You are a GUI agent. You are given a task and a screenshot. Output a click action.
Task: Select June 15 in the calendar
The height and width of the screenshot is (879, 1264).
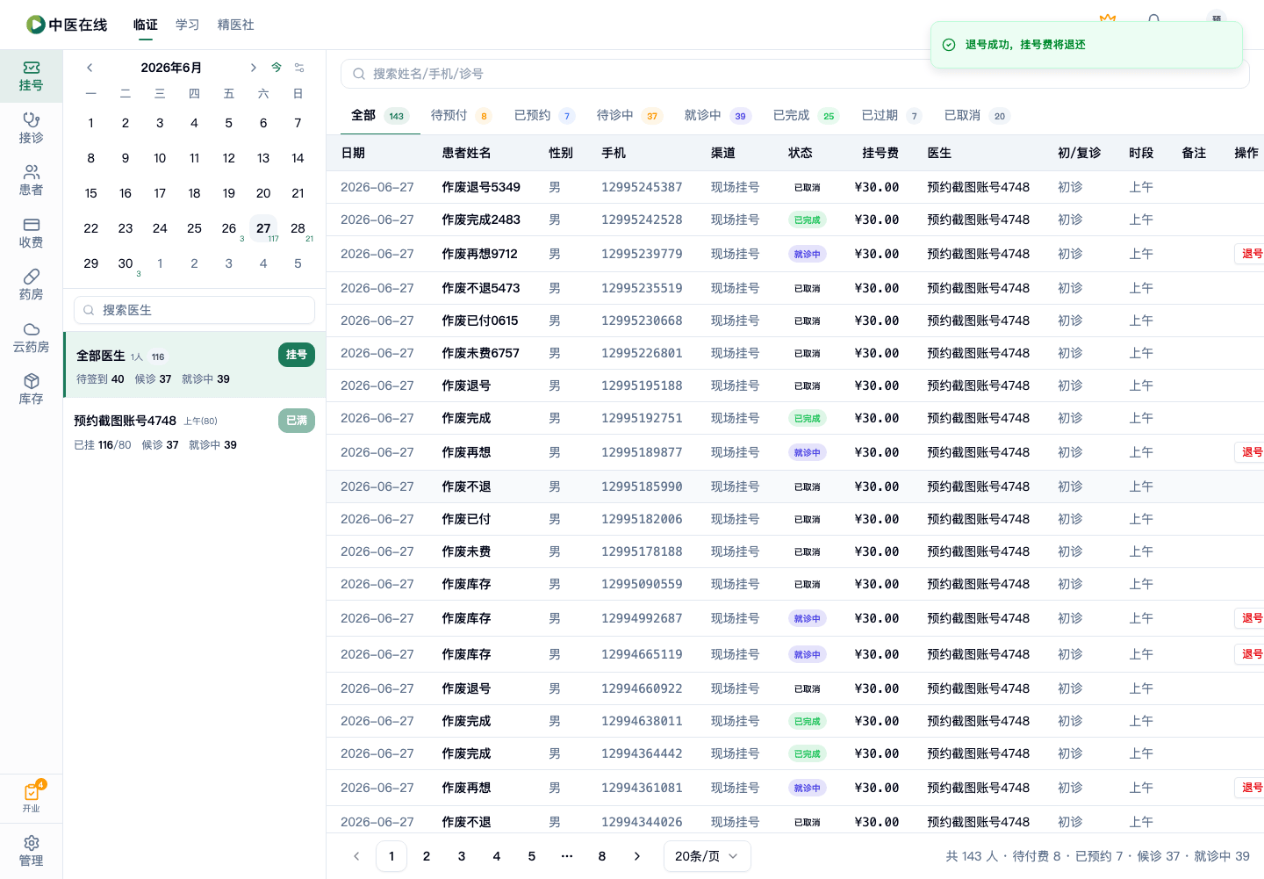tap(91, 193)
